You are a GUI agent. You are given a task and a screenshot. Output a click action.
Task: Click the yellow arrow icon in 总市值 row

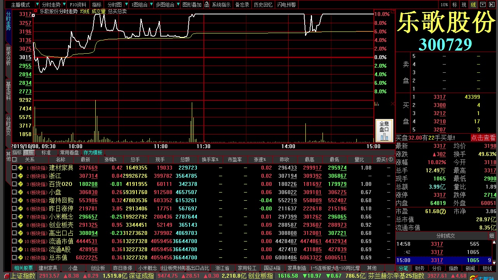tap(21, 257)
